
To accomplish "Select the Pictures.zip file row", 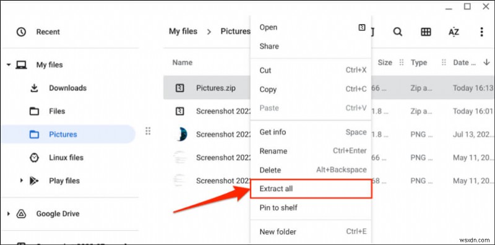I will (x=329, y=88).
